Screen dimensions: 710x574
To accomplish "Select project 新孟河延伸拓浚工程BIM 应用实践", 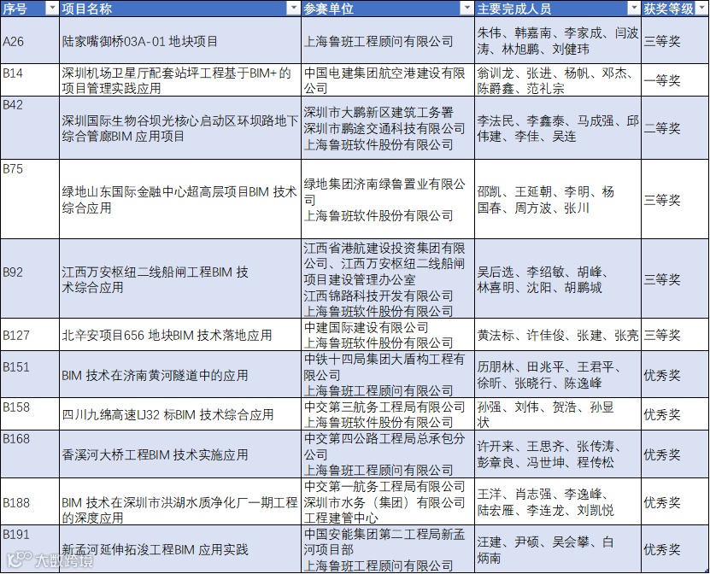I will [180, 549].
